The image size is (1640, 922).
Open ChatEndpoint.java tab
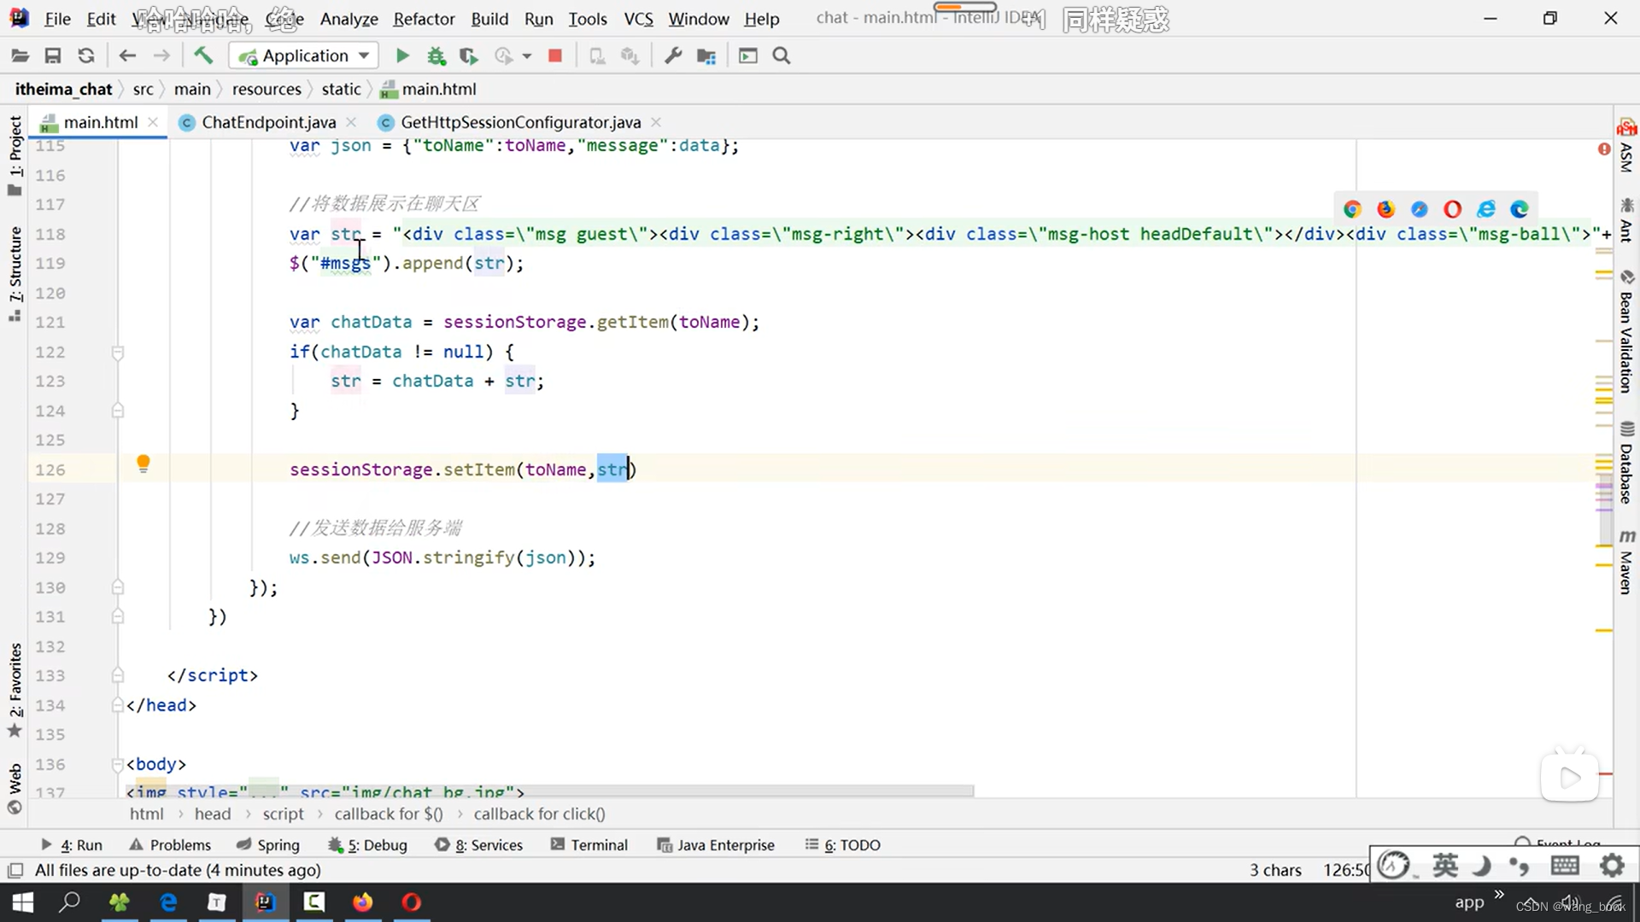[x=268, y=121]
